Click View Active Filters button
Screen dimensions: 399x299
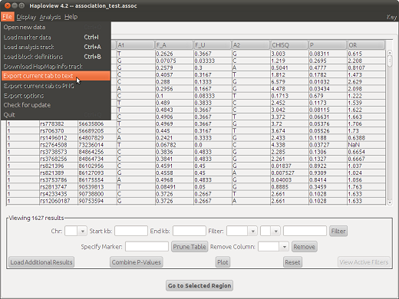click(x=364, y=262)
